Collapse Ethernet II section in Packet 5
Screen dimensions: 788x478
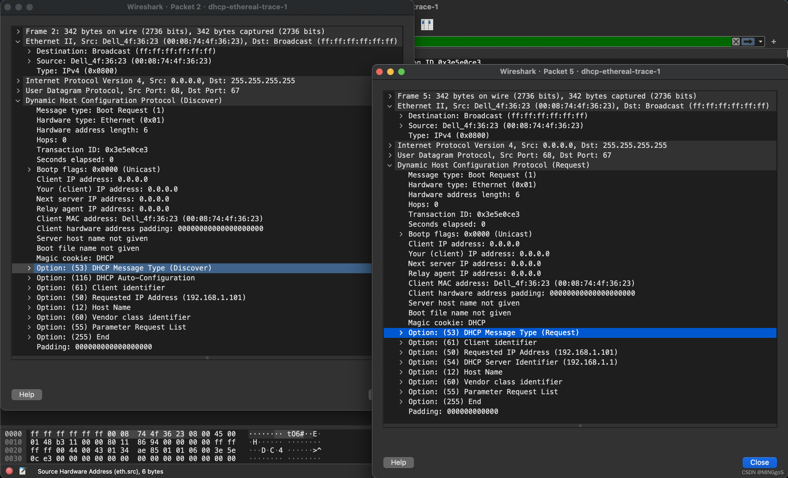390,106
